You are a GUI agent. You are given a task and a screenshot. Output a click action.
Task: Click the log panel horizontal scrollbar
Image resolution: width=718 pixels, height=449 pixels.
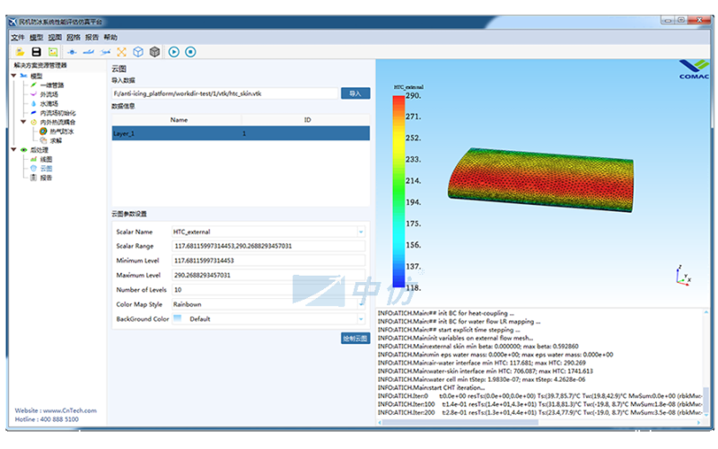pyautogui.click(x=460, y=422)
